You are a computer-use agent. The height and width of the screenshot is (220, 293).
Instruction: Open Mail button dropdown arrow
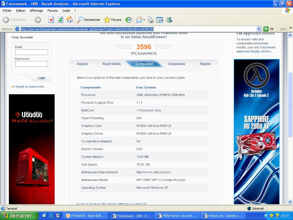[x=144, y=20]
